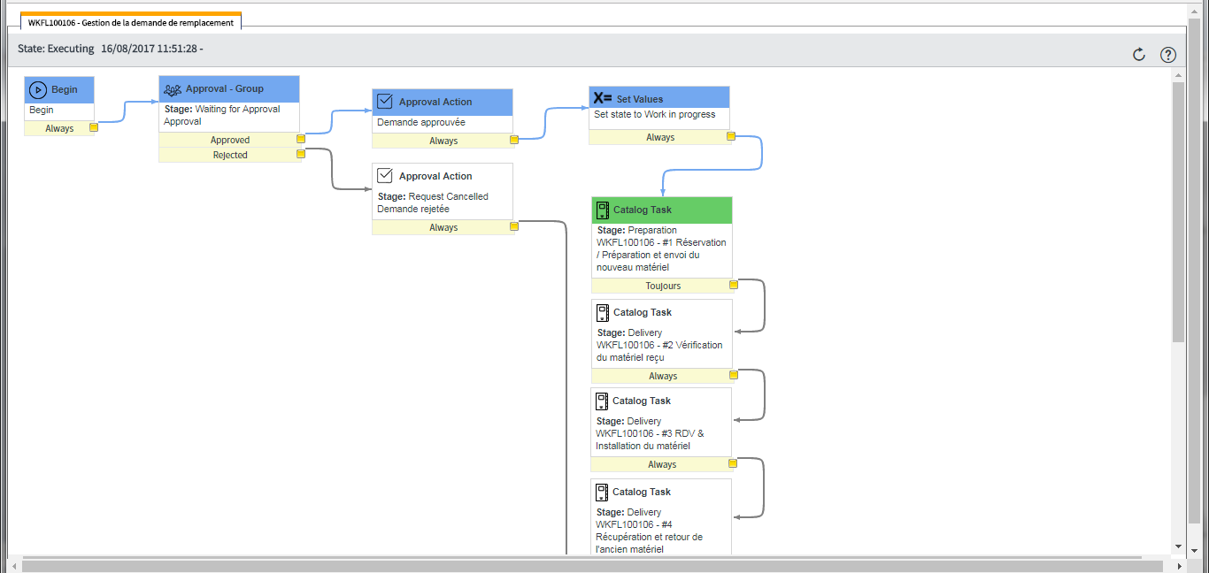This screenshot has width=1209, height=573.
Task: Click the green Preparation Catalog Task icon
Action: [603, 210]
